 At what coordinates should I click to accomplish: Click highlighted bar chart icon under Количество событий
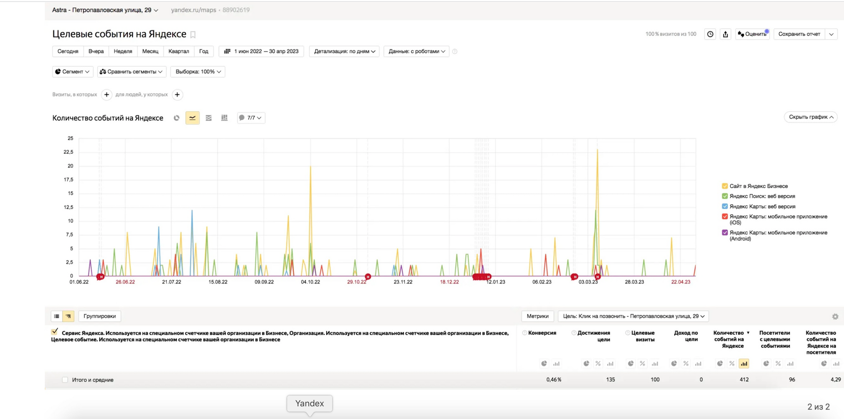[x=744, y=363]
